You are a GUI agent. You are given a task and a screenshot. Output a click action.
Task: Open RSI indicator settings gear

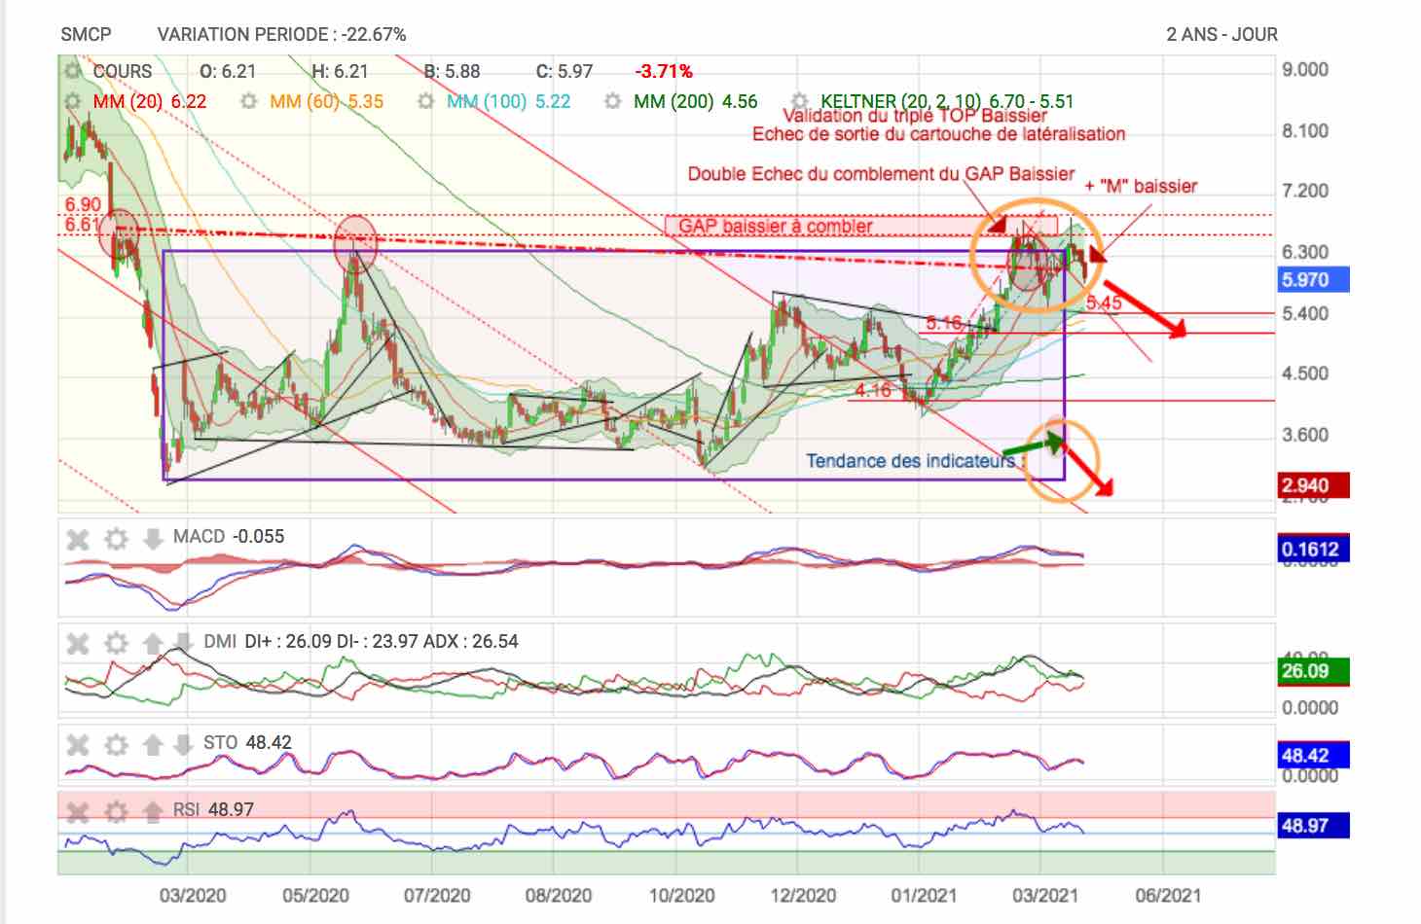(116, 811)
